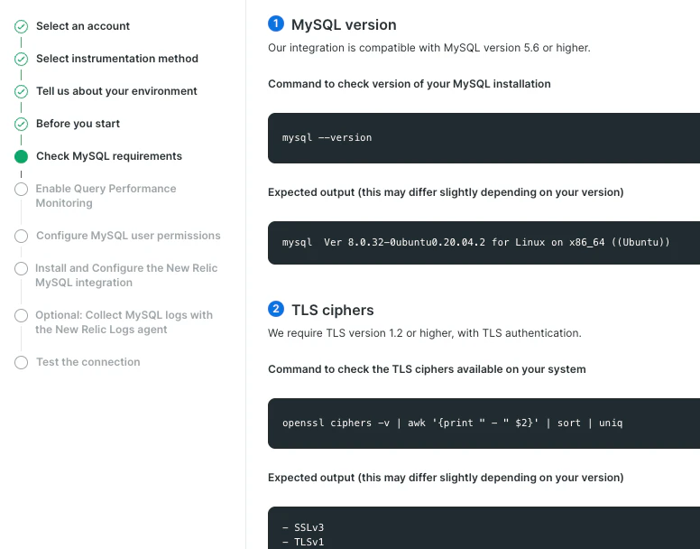
Task: Click the blue number 1 badge by MySQL version
Action: point(276,23)
